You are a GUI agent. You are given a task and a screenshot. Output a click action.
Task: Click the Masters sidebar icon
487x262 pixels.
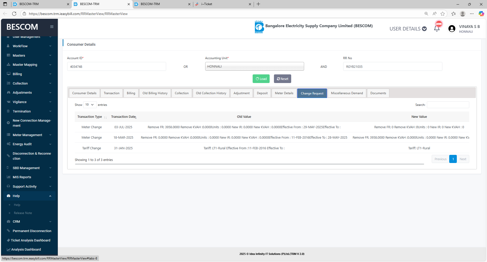[8, 55]
